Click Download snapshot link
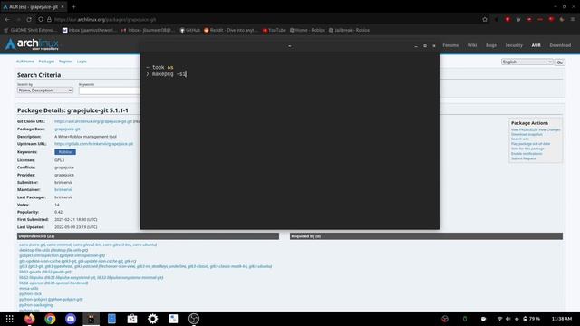Image resolution: width=580 pixels, height=326 pixels. pos(527,135)
